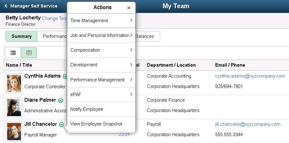
Task: Open Development menu item
Action: coord(101,65)
